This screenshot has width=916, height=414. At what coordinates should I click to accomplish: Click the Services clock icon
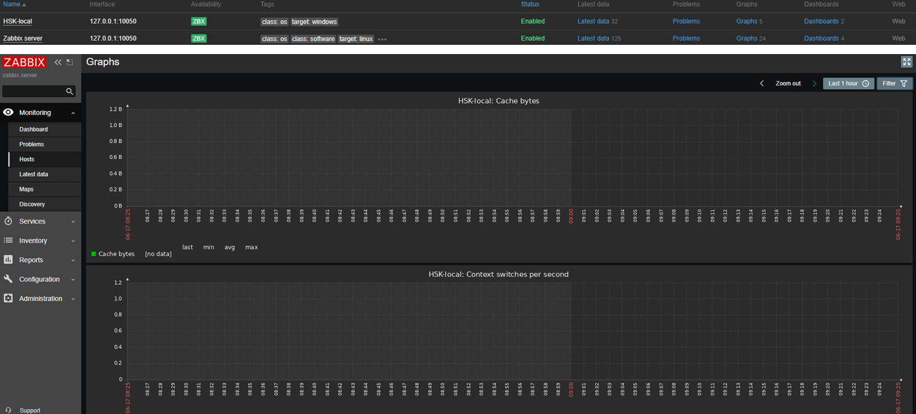point(9,221)
